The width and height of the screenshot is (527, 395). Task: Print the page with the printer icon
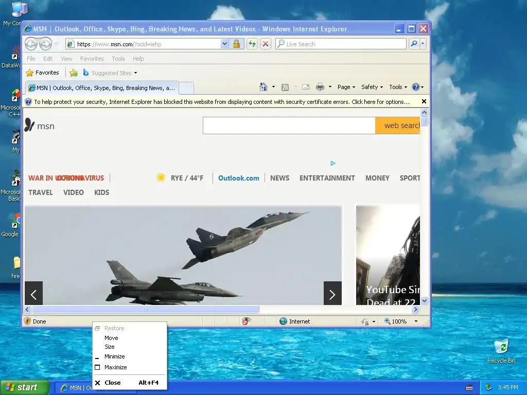tap(320, 87)
